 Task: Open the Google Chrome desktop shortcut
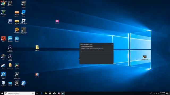(3, 4)
